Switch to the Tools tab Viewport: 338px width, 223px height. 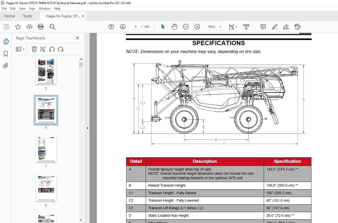[x=27, y=16]
